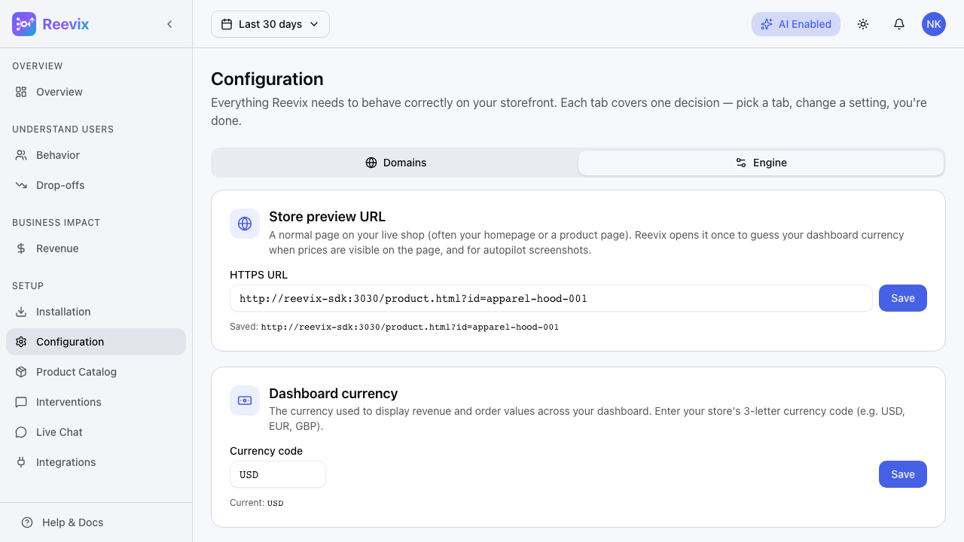Click the Configuration gear icon
Viewport: 964px width, 542px height.
pyautogui.click(x=21, y=342)
